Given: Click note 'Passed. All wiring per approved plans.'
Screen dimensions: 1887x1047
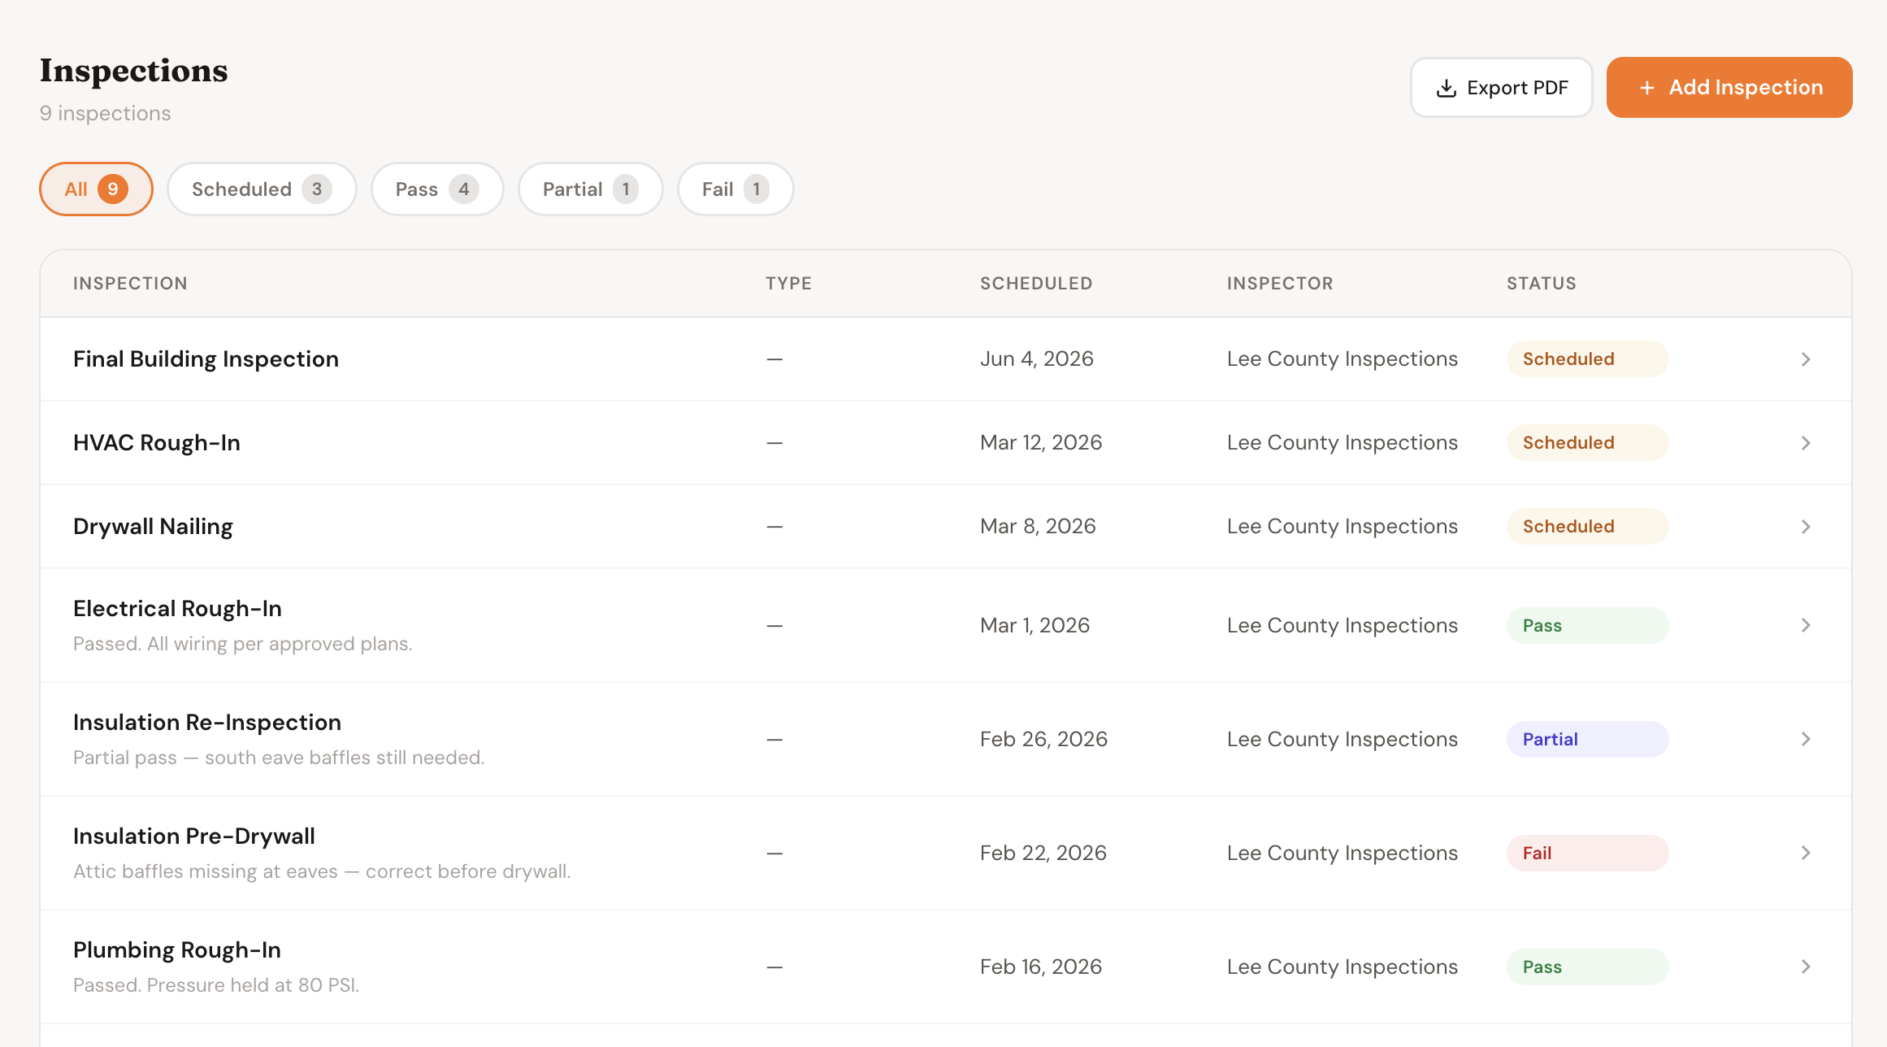Looking at the screenshot, I should [243, 644].
